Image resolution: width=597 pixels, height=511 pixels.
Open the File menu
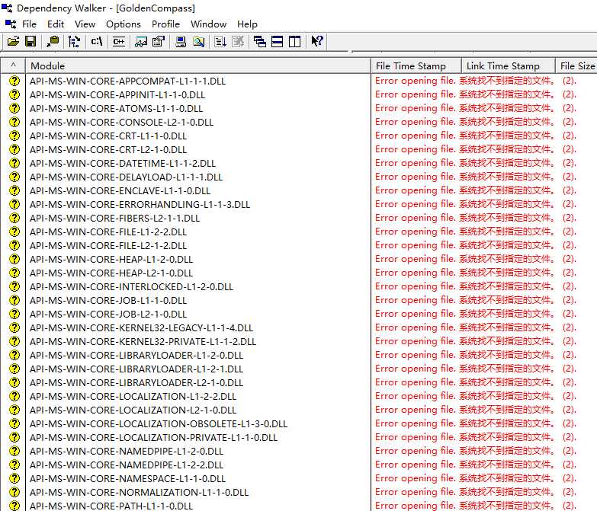pos(29,24)
